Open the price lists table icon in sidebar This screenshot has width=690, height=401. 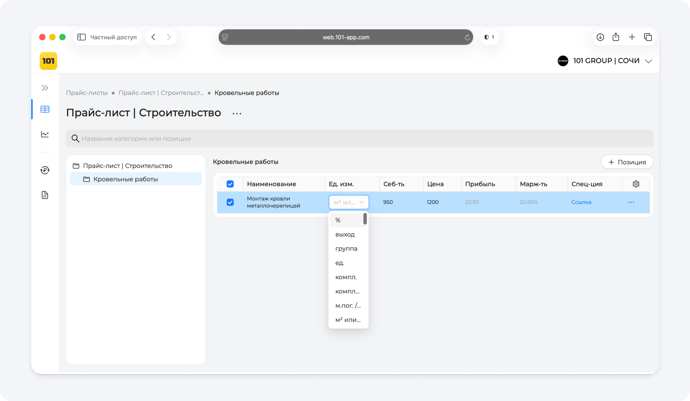tap(45, 109)
